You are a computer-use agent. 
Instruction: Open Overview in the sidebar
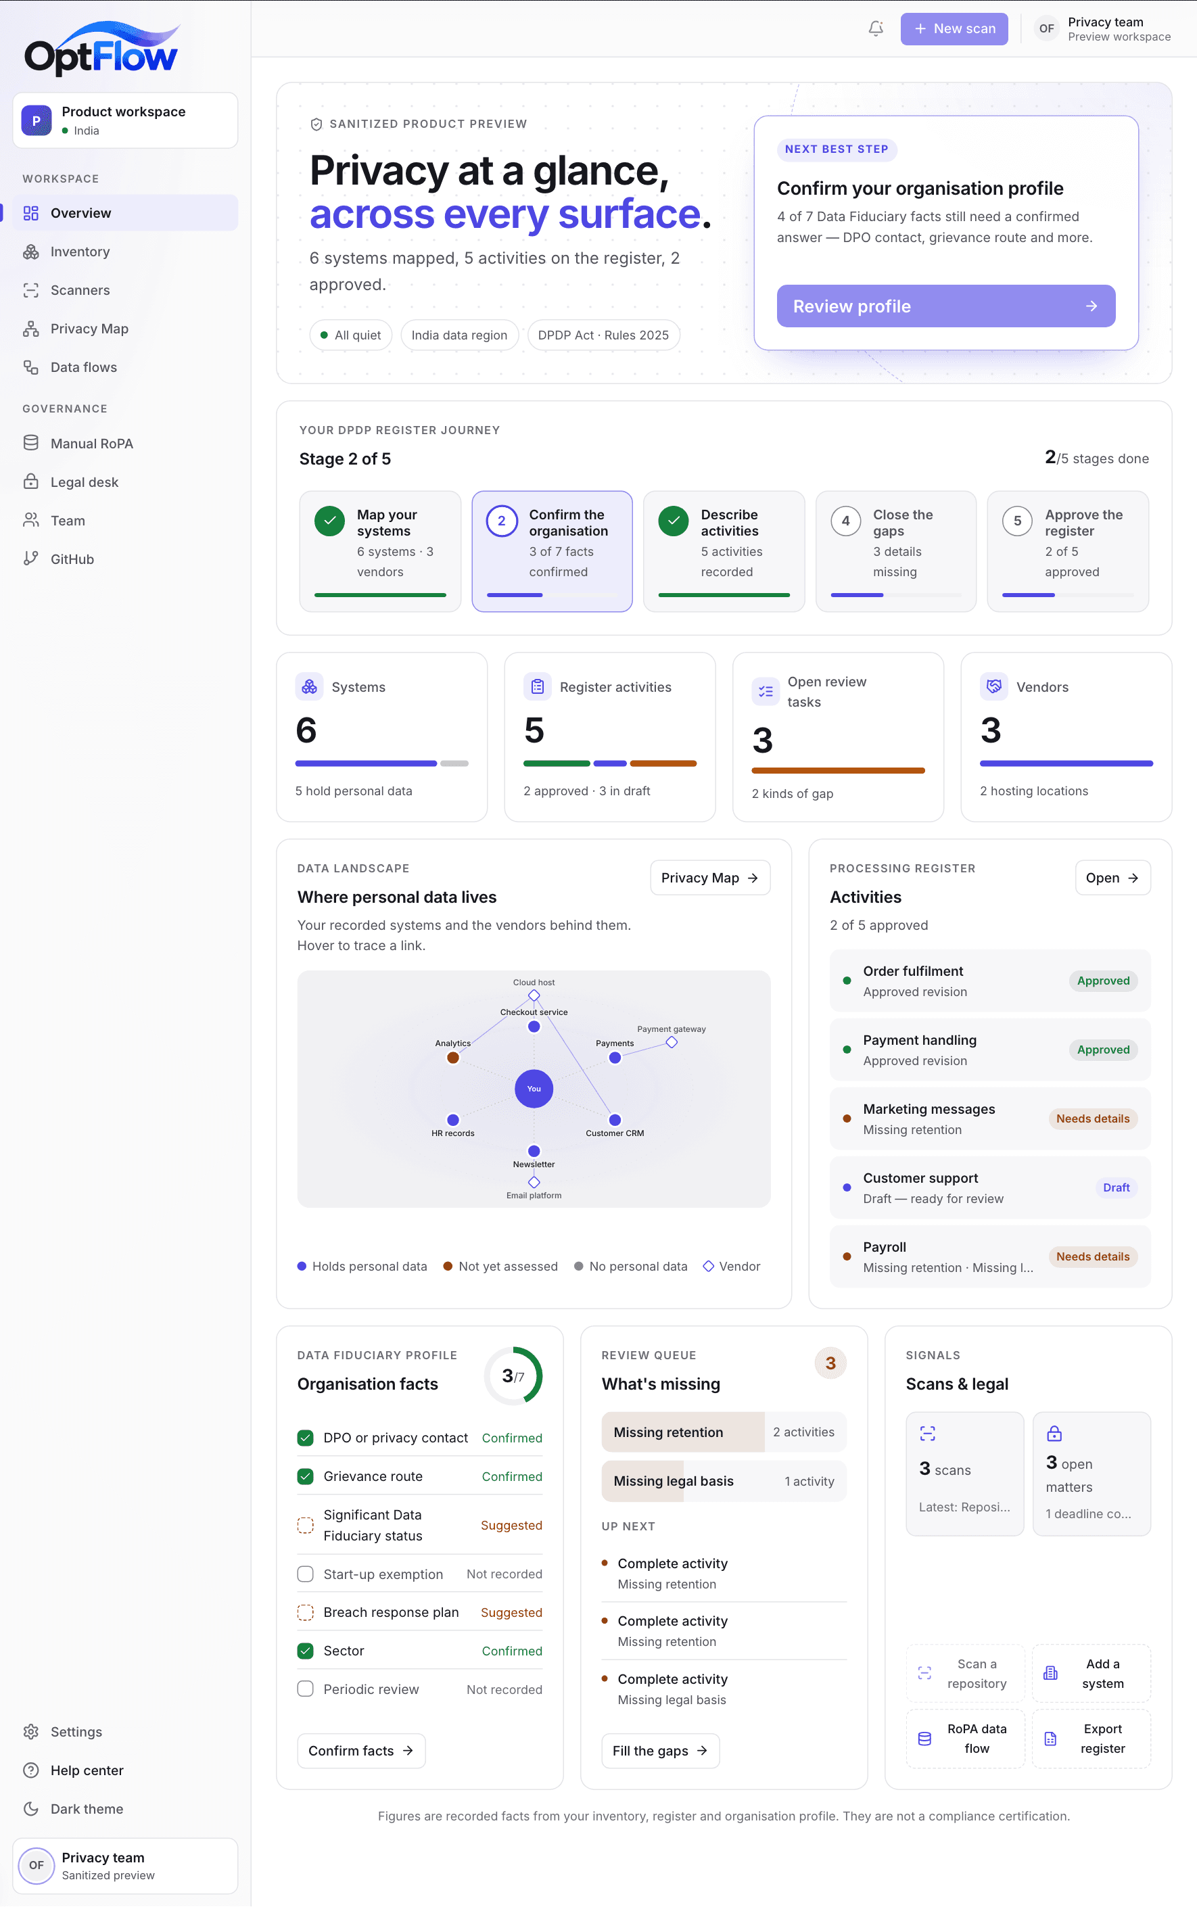click(125, 213)
